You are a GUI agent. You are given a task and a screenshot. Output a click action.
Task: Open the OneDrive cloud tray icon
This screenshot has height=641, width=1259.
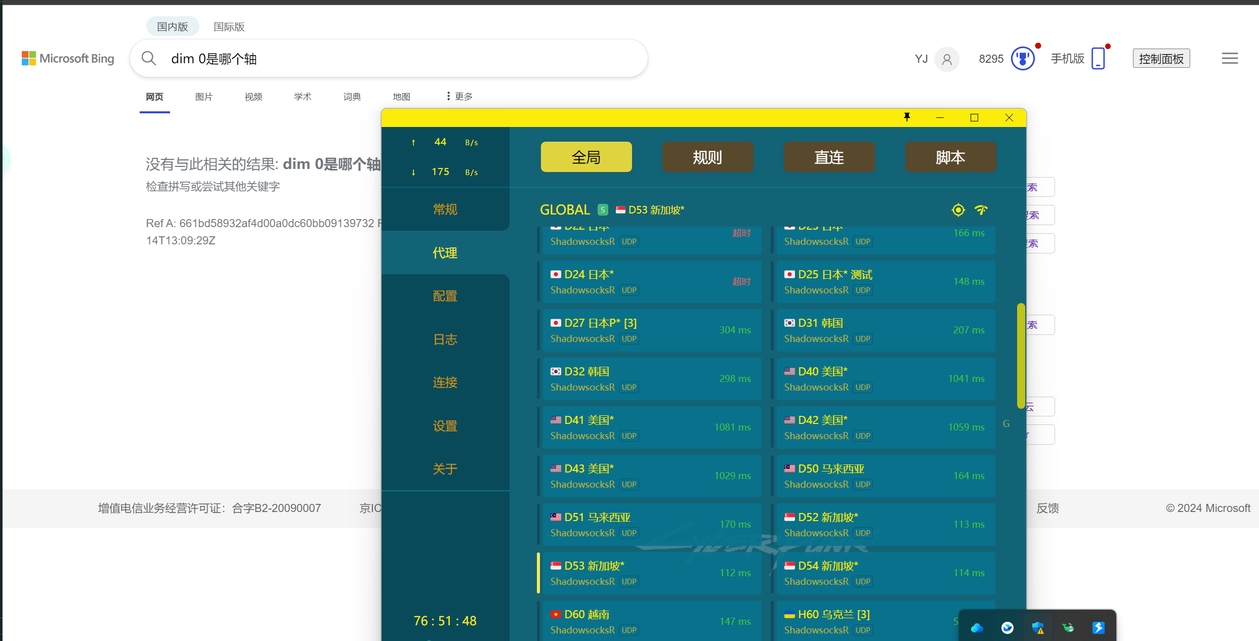977,628
